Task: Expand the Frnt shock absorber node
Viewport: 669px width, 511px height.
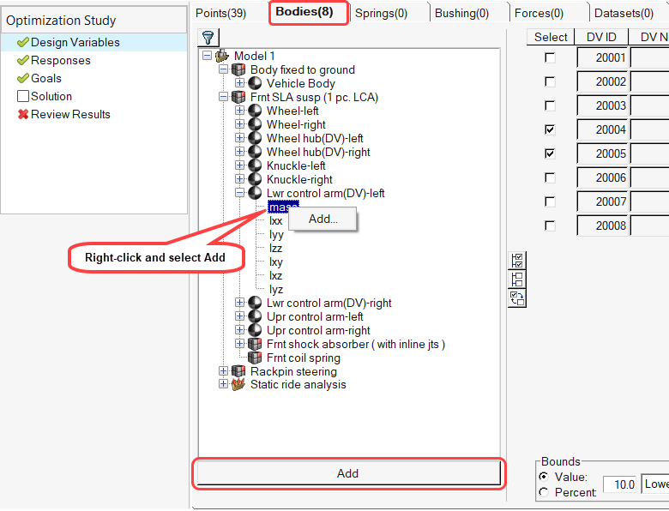Action: (x=239, y=345)
